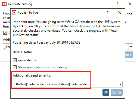Screen dimensions: 137x100
Task: Open help in Publish to live dialog
Action: pyautogui.click(x=107, y=12)
